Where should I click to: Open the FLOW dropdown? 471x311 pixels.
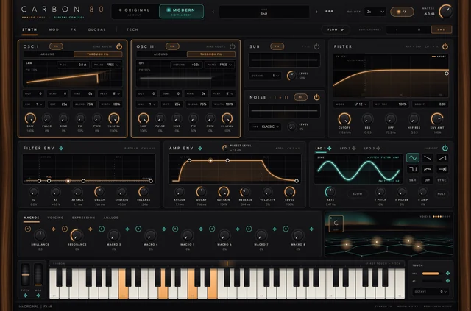[x=336, y=29]
